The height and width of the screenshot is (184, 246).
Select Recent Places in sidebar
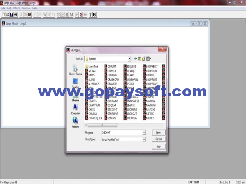click(75, 70)
